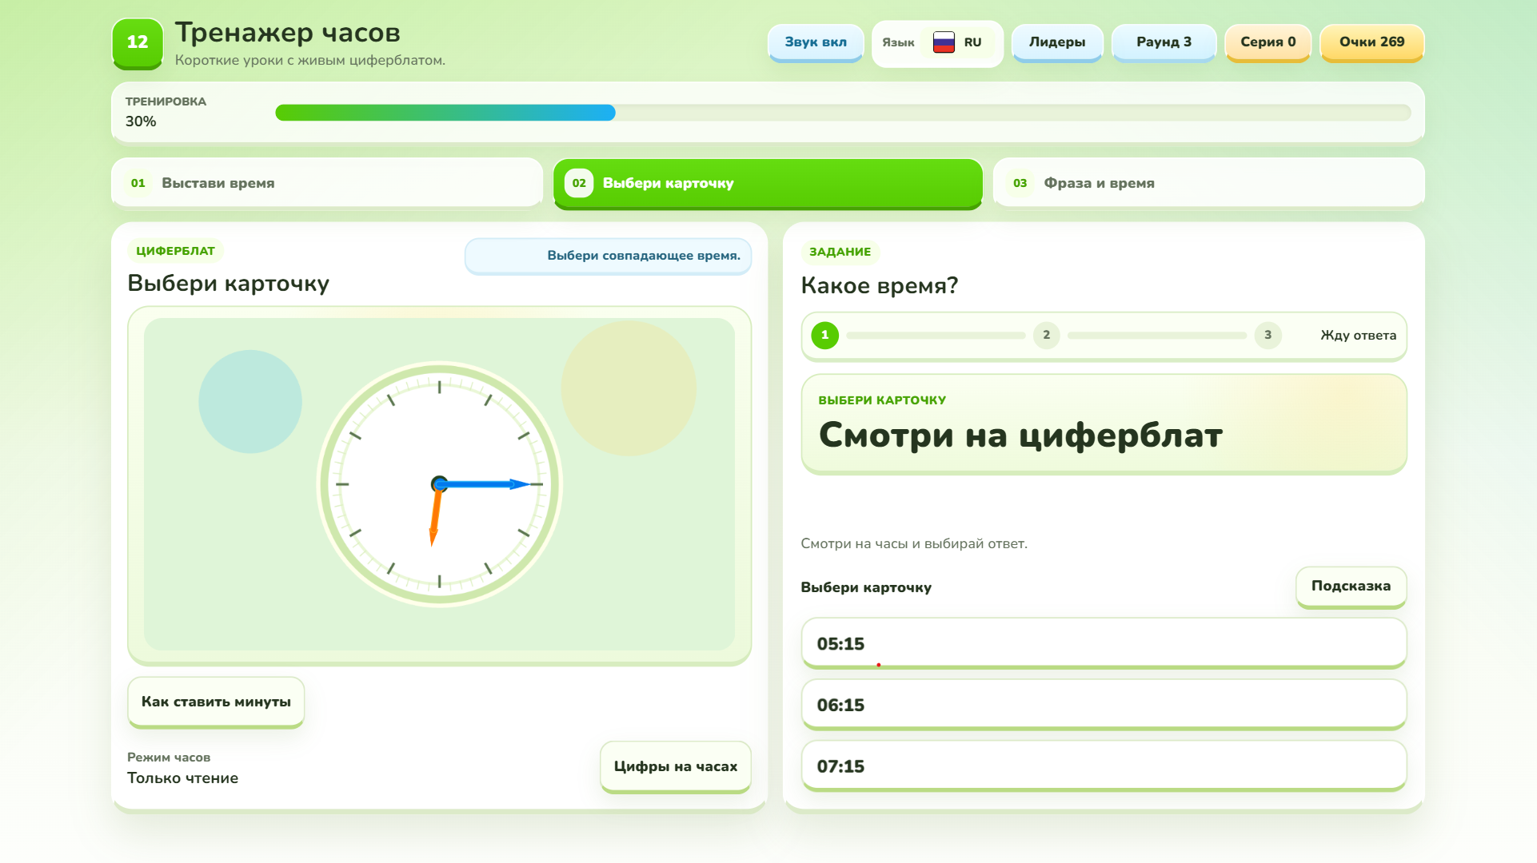
Task: Click the green 12 app logo
Action: coord(138,42)
